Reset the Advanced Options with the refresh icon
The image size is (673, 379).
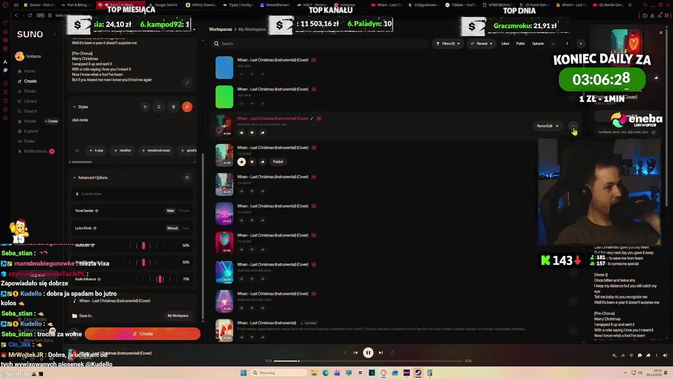coord(187,177)
